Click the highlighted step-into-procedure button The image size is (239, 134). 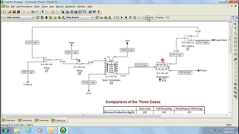[147, 17]
